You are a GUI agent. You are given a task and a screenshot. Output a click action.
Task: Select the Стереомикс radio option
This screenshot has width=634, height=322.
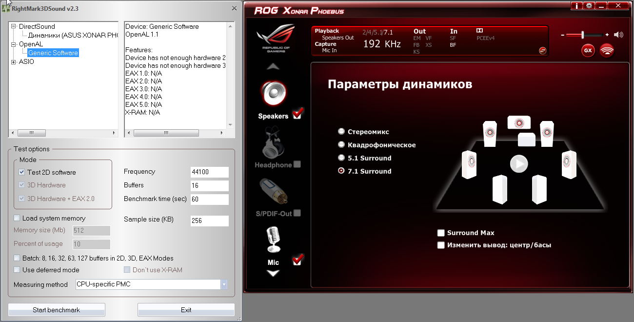[341, 131]
